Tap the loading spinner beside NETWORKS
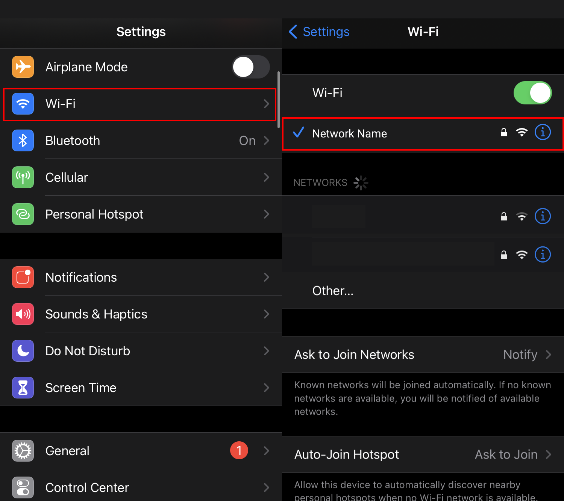This screenshot has height=501, width=564. click(361, 183)
